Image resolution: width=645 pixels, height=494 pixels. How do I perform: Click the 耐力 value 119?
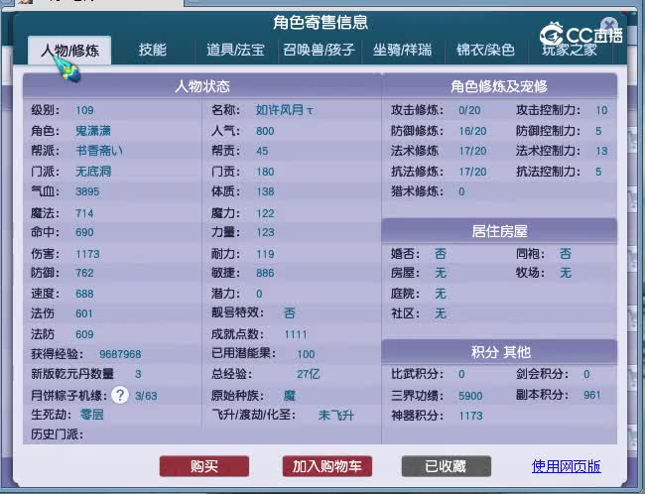[x=265, y=254]
